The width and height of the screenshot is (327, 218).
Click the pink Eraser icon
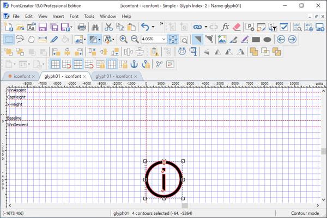tap(237, 27)
